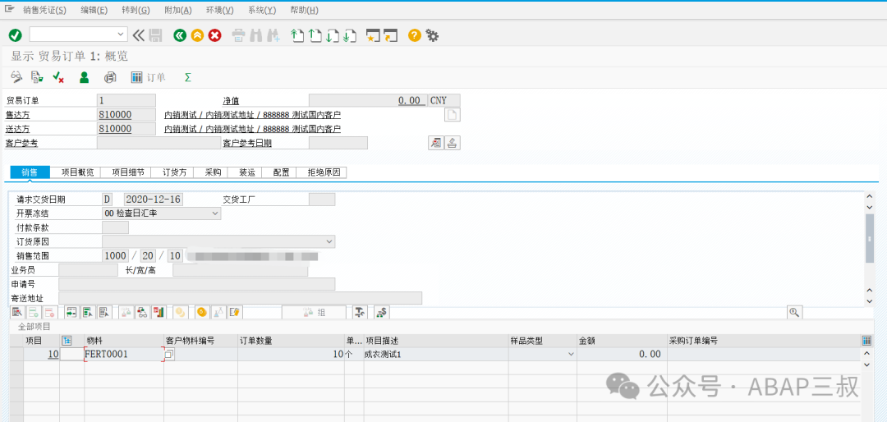Open the 转到 menu

tap(136, 10)
